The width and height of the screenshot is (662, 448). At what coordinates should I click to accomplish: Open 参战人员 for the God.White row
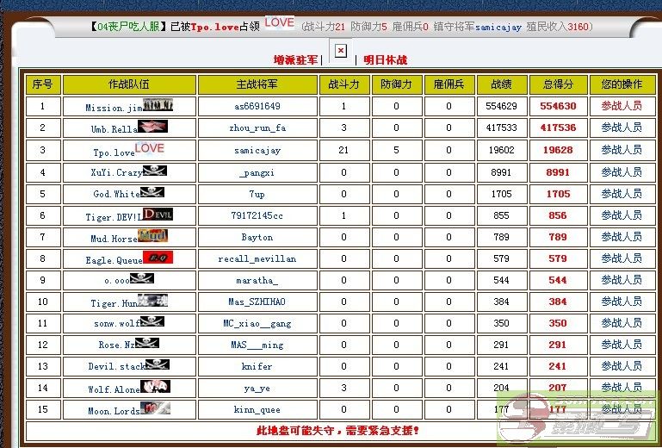[622, 194]
